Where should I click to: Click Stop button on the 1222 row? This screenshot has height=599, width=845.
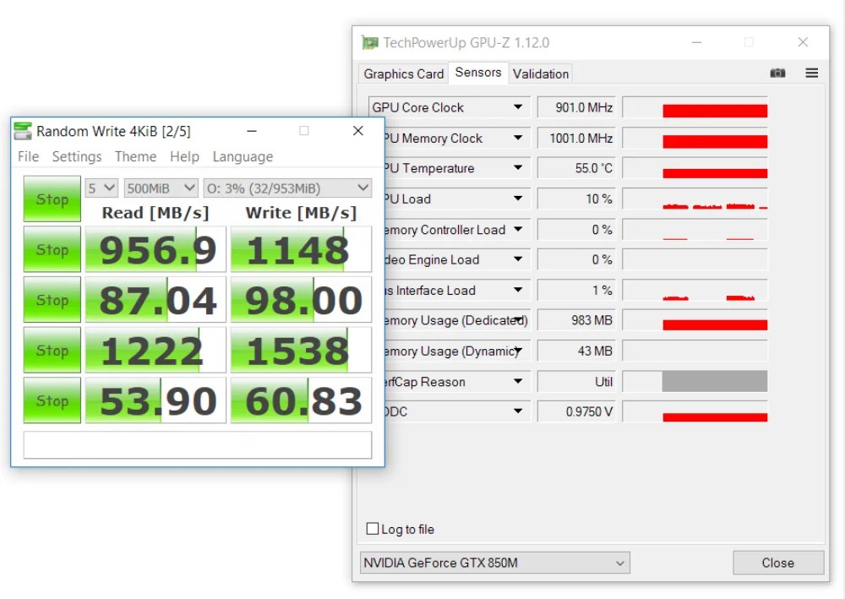click(x=52, y=350)
